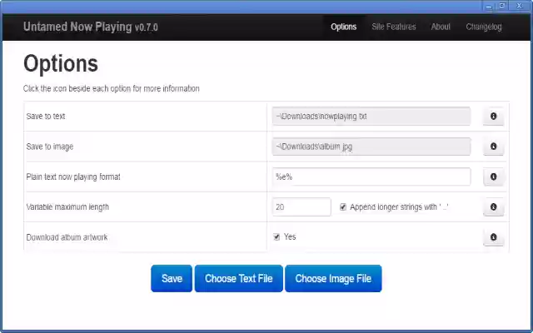
Task: Click the 'Variable maximum length' label
Action: coord(67,207)
